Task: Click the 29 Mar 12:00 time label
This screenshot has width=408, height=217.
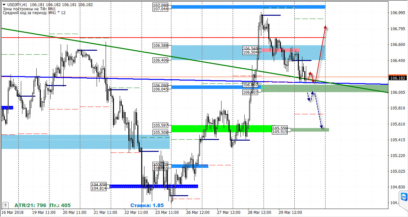Action: [x=290, y=213]
